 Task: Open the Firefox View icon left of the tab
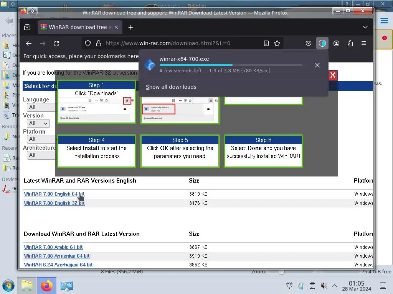pyautogui.click(x=27, y=27)
